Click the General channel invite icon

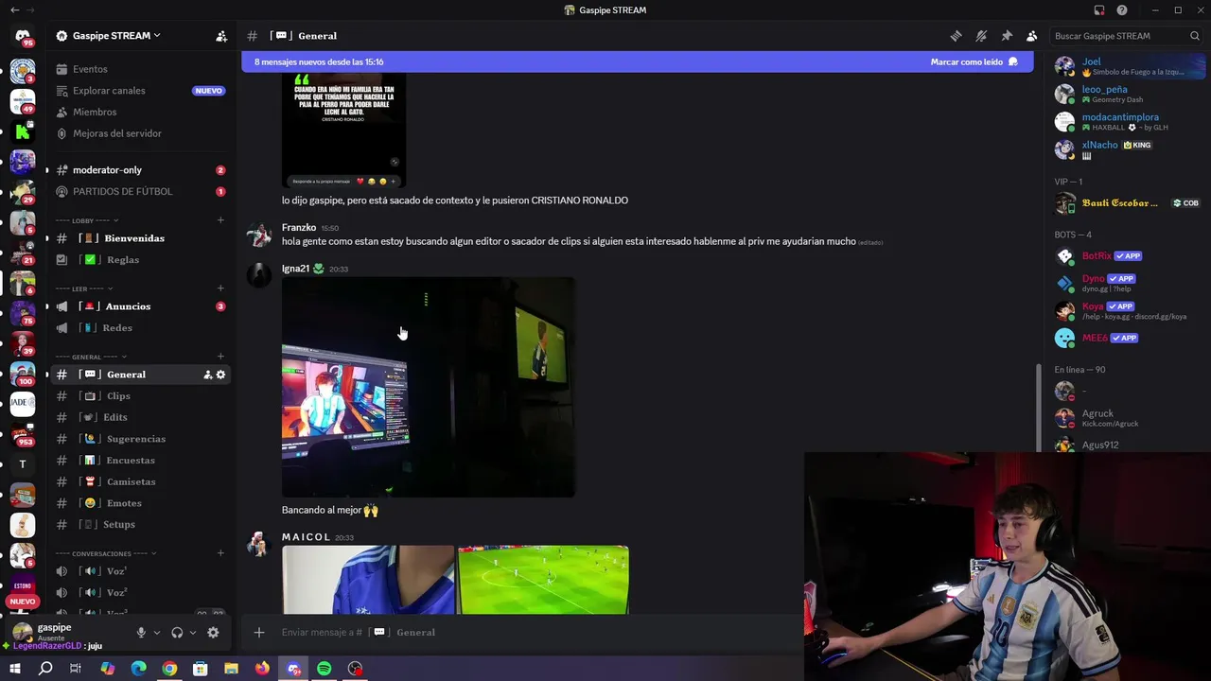[x=207, y=375]
